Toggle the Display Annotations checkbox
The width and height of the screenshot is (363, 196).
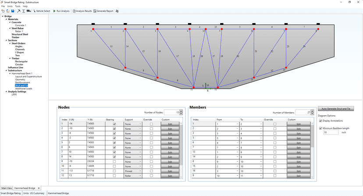click(320, 121)
